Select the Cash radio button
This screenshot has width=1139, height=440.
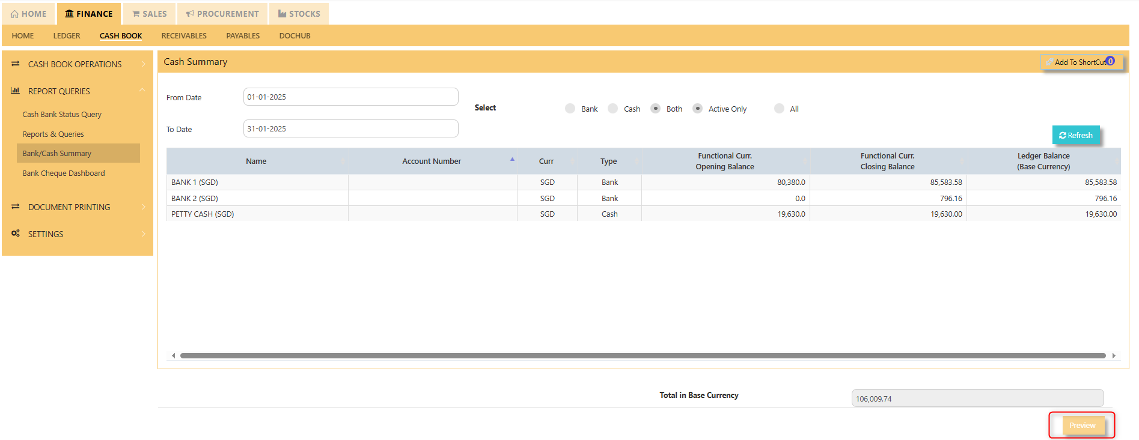pos(612,109)
